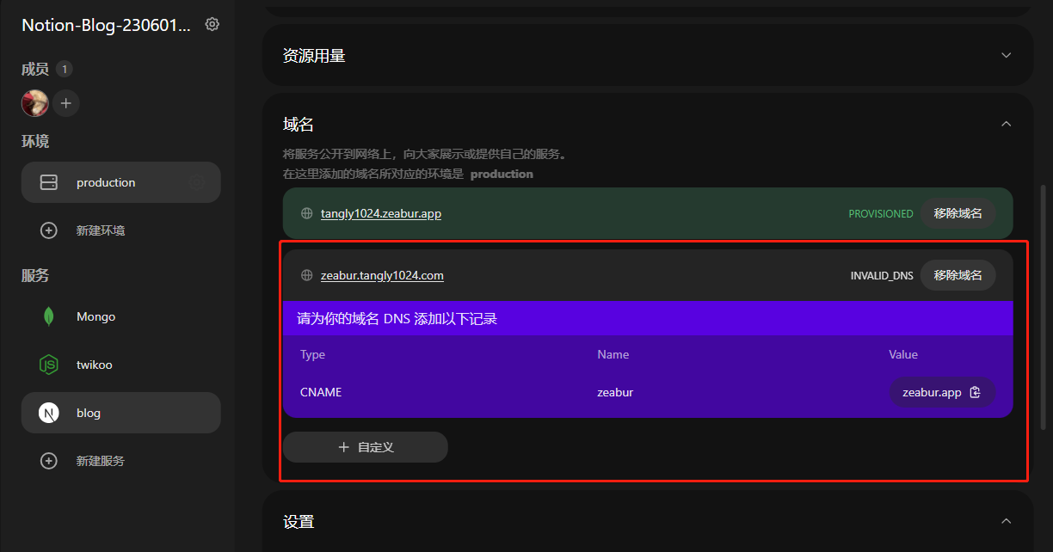The height and width of the screenshot is (552, 1053).
Task: Click the INVALID_DNS status label
Action: tap(882, 276)
